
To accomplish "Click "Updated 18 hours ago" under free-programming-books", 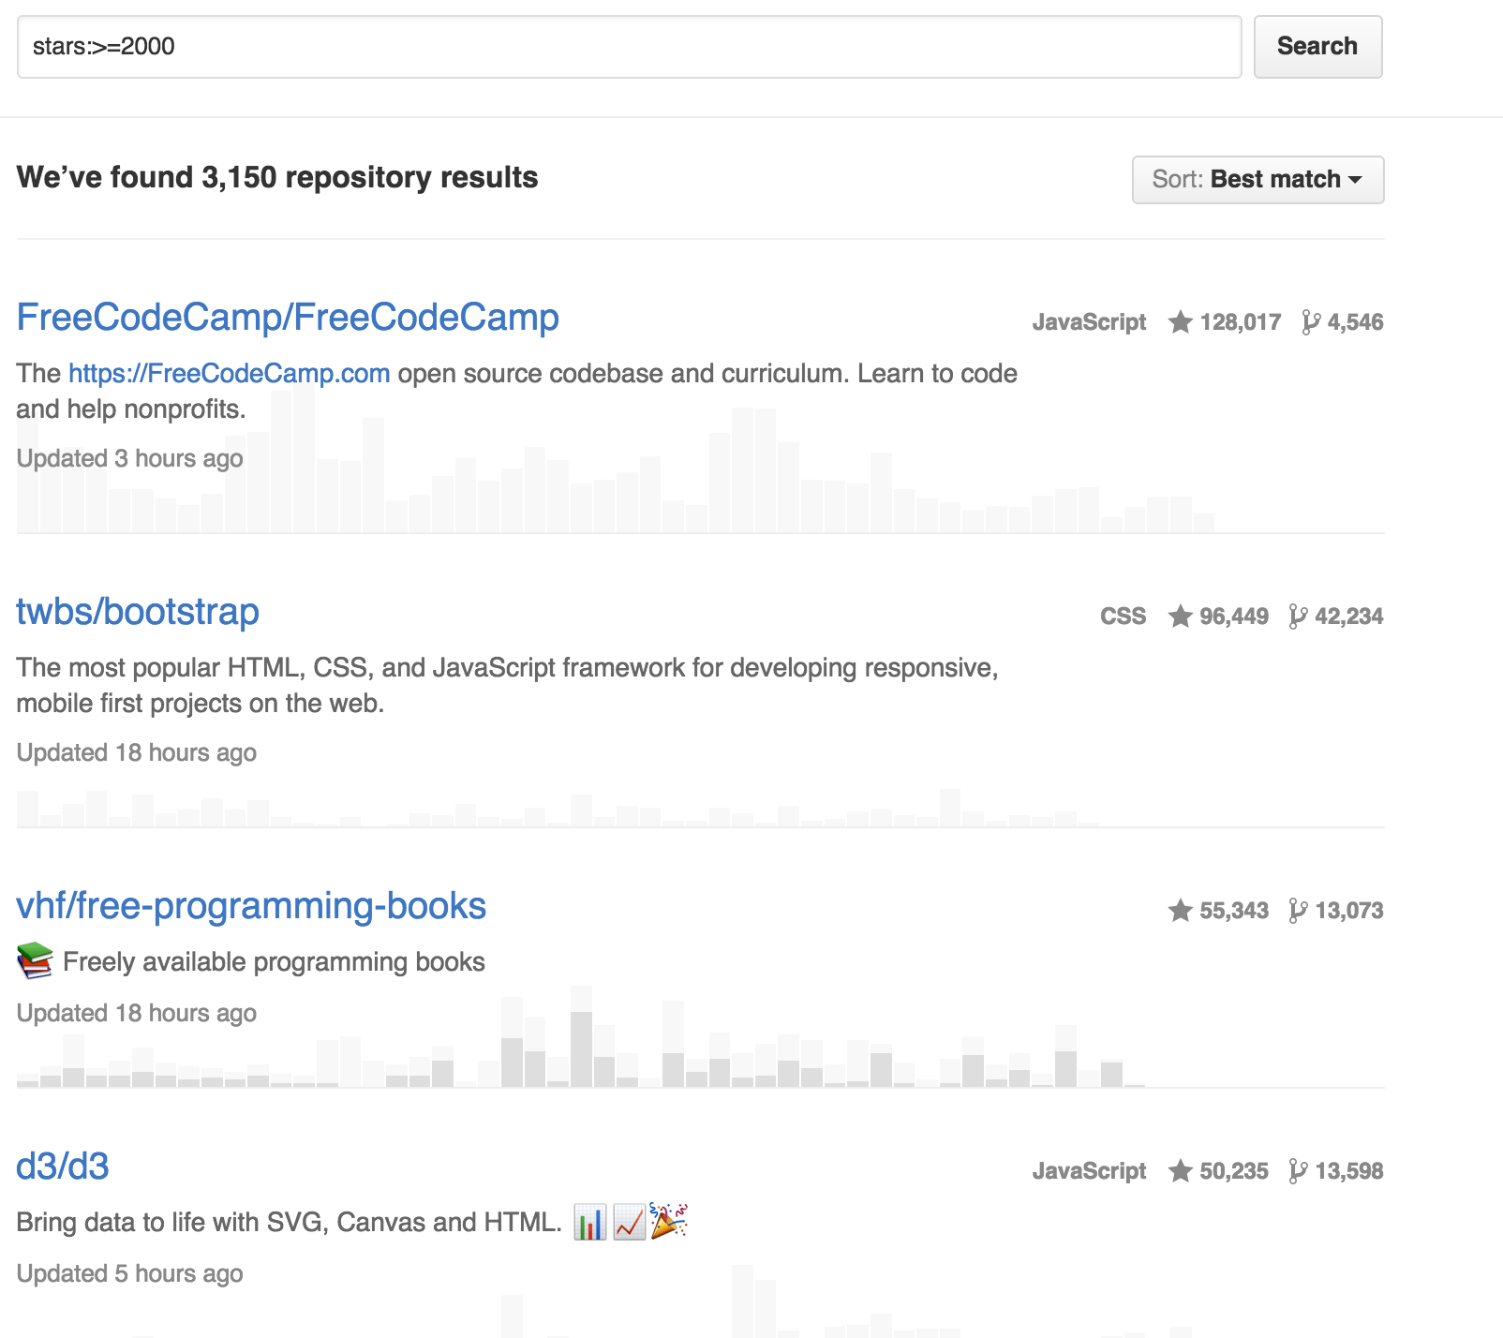I will click(x=137, y=1013).
